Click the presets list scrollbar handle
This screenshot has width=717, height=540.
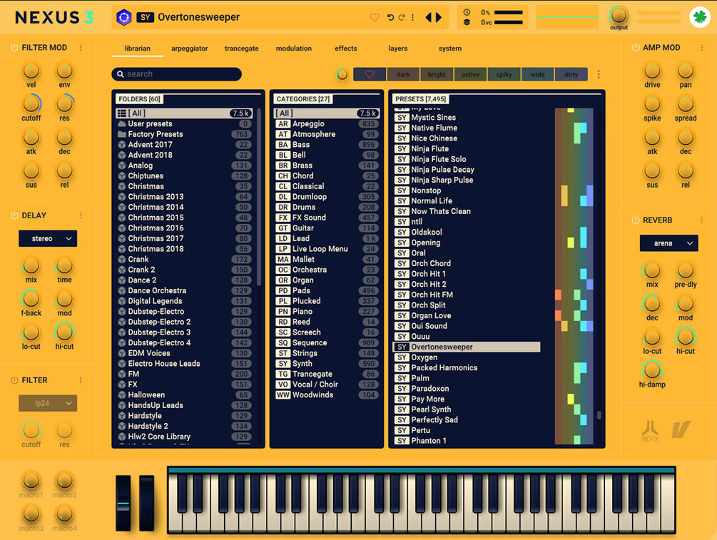[x=599, y=415]
